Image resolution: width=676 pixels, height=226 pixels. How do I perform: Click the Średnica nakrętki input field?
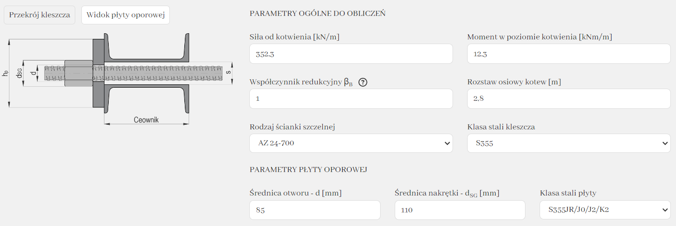point(460,210)
